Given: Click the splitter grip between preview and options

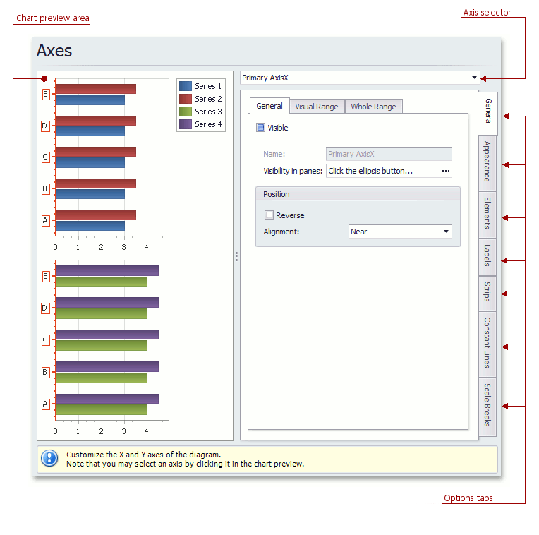Looking at the screenshot, I should pos(236,258).
